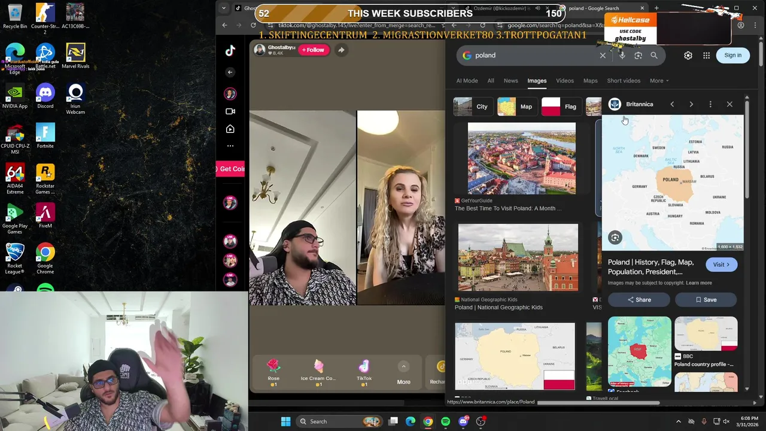
Task: Open the three-dot options in image panel
Action: pyautogui.click(x=710, y=104)
